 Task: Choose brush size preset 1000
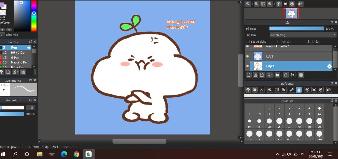pyautogui.click(x=319, y=135)
